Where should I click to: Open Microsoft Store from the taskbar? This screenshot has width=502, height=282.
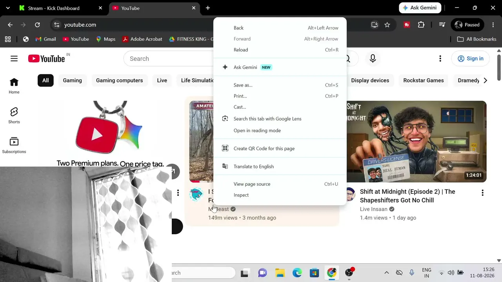point(314,273)
